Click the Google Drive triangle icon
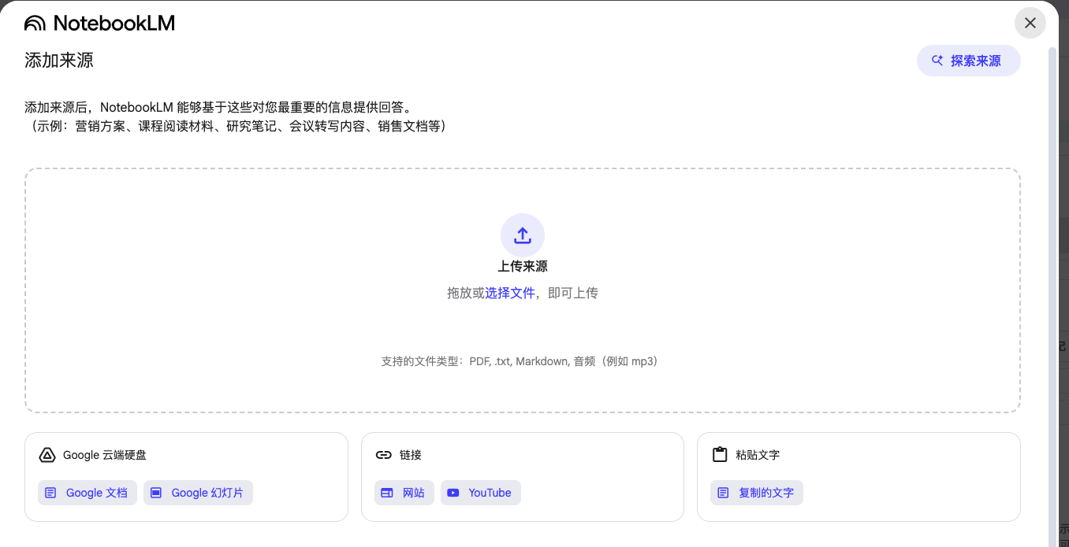The image size is (1069, 547). 47,455
